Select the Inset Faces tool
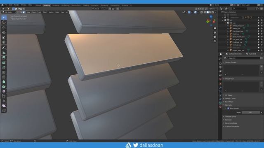Image resolution: width=264 pixels, height=148 pixels. pos(4,63)
